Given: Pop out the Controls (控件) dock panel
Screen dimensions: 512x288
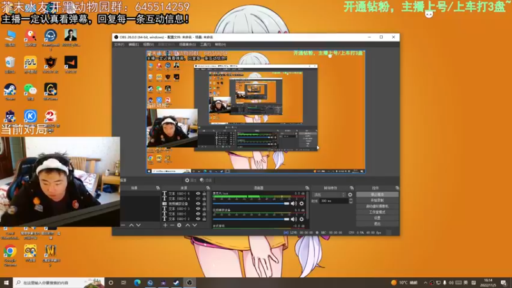Looking at the screenshot, I should (x=397, y=188).
